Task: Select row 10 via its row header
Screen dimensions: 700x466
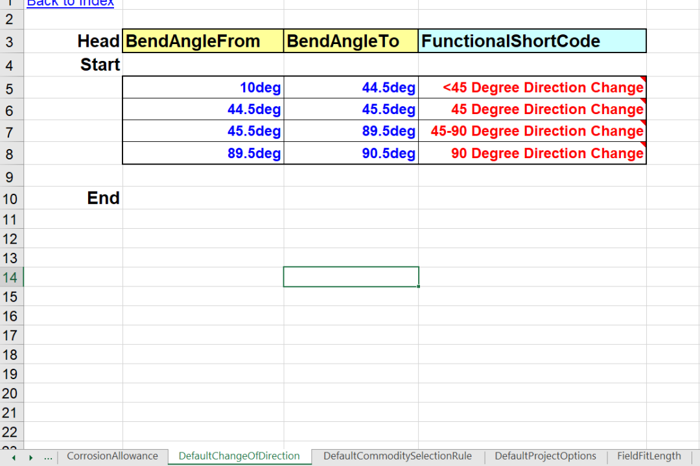Action: 12,198
